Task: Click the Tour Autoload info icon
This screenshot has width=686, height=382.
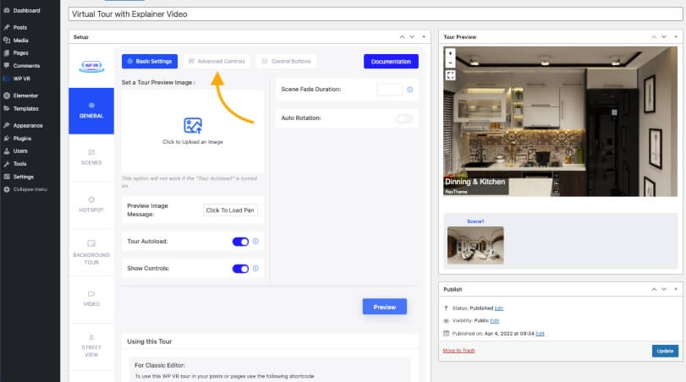Action: coord(255,241)
